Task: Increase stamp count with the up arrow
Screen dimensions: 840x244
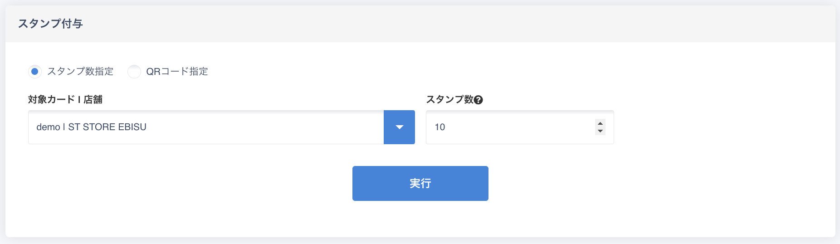Action: point(600,123)
